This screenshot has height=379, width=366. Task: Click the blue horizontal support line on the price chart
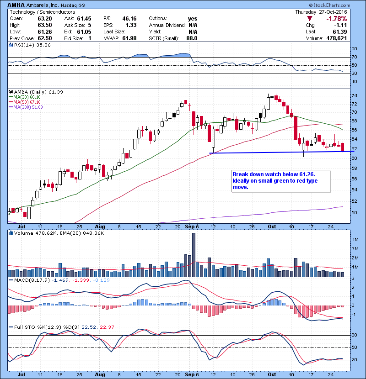(282, 152)
